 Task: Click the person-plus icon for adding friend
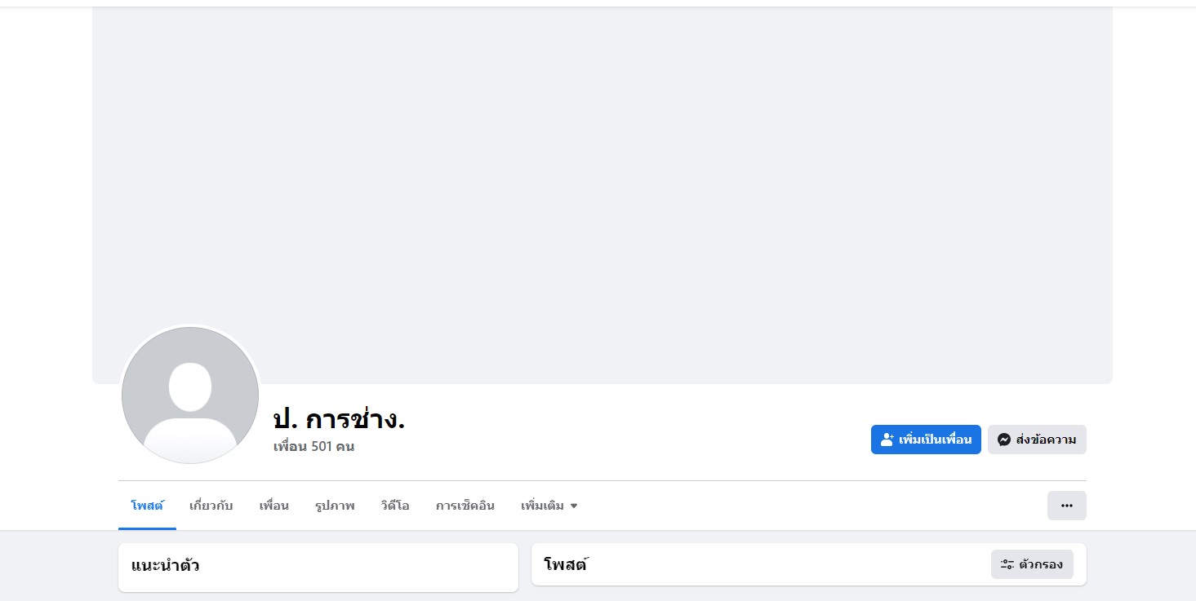click(x=887, y=440)
